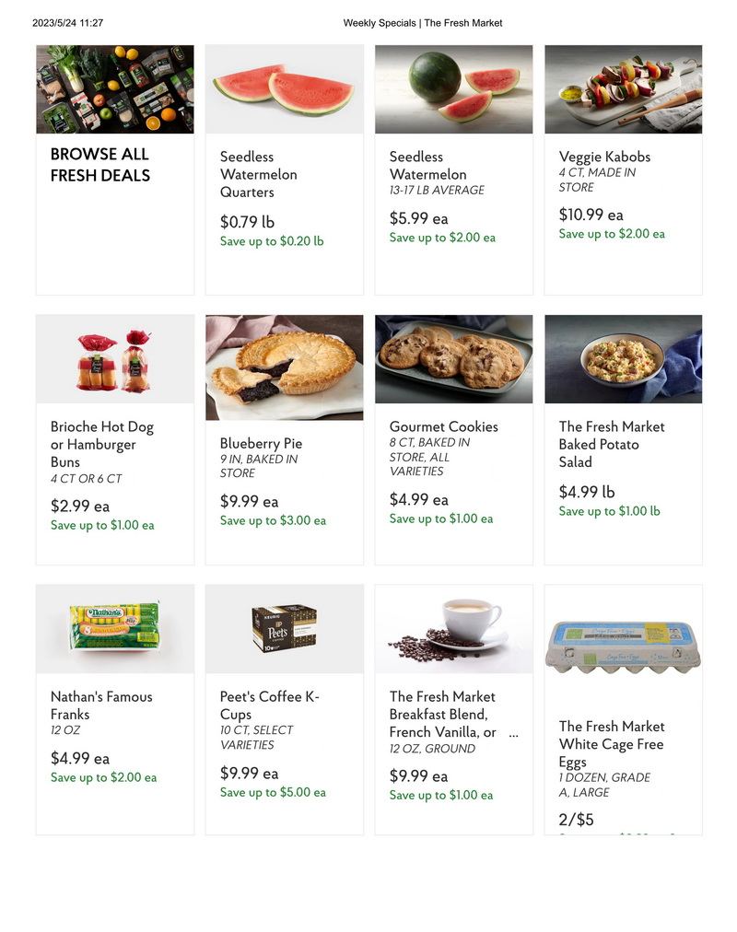
Task: Click The Fresh Market Baked Potato Salad title
Action: pos(612,444)
